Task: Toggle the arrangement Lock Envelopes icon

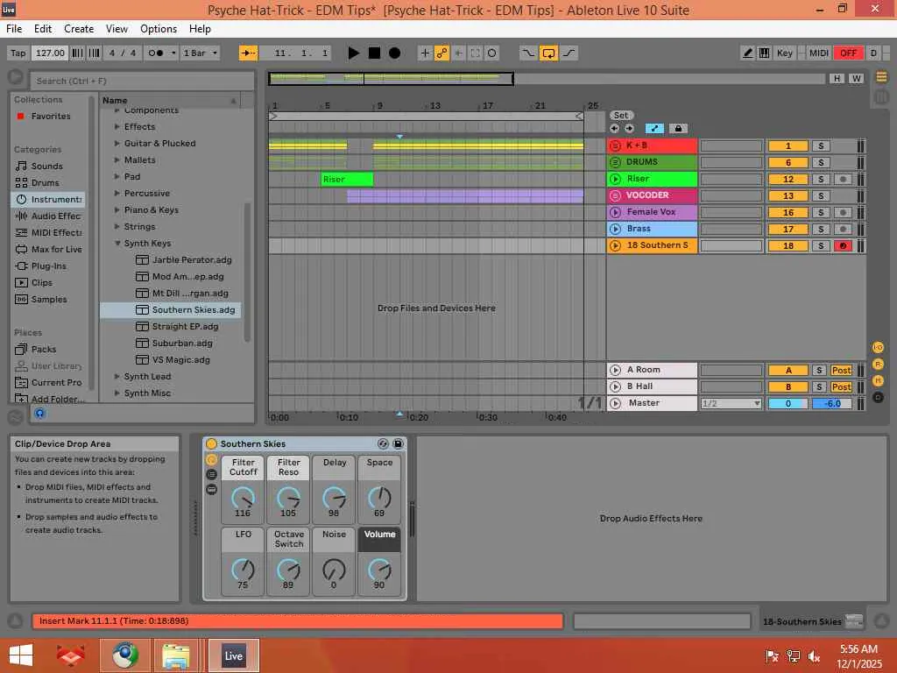Action: [x=678, y=129]
